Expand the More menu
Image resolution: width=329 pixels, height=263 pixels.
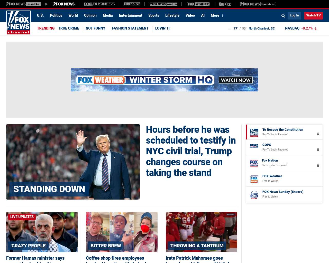pos(217,15)
